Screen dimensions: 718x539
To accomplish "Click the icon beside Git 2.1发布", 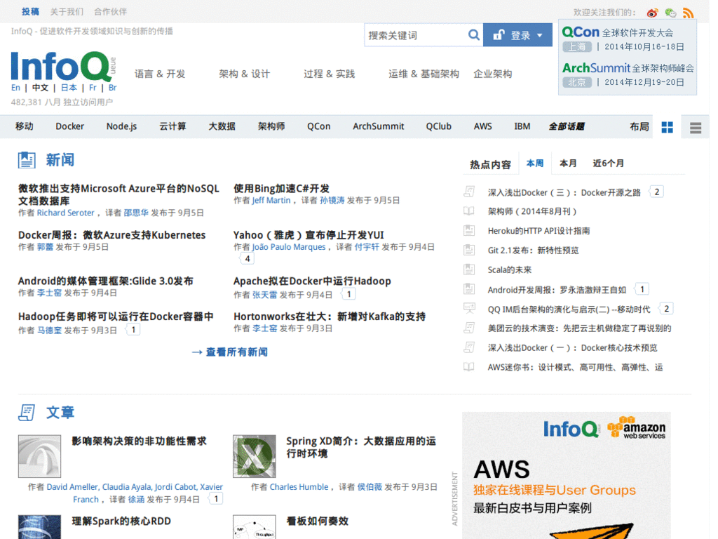I will 469,250.
